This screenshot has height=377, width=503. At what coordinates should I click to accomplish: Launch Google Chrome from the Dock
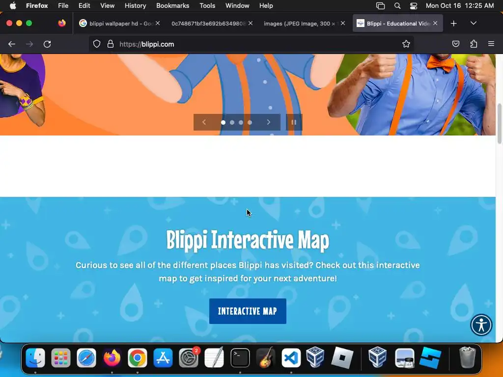pyautogui.click(x=138, y=358)
